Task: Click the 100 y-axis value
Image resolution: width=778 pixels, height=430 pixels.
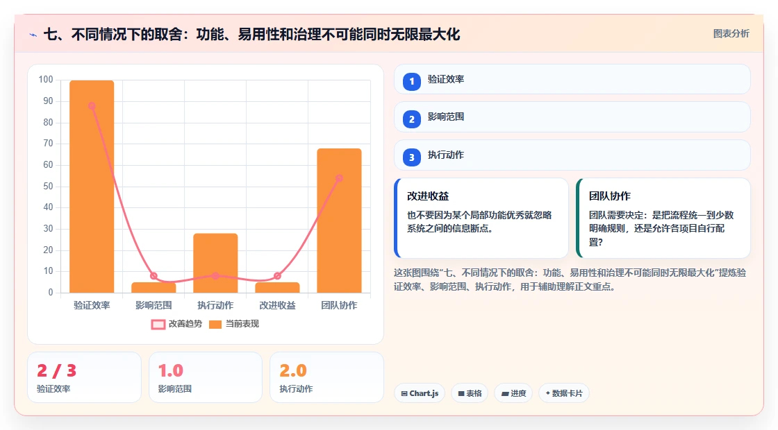Action: (x=46, y=80)
